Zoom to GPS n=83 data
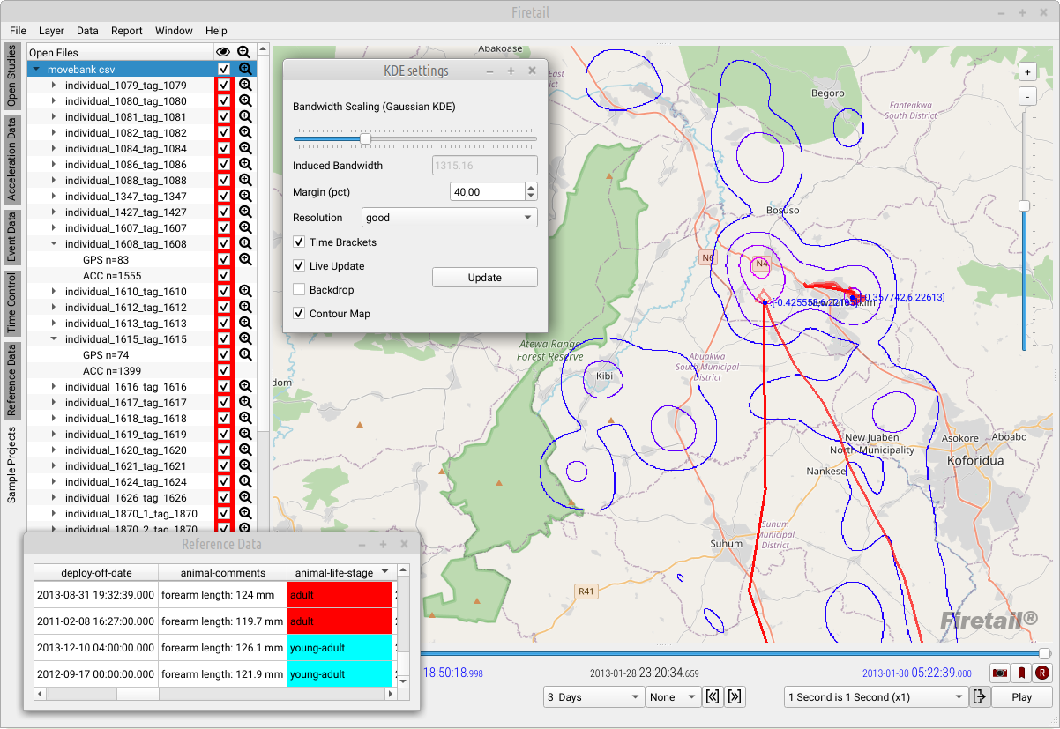Image resolution: width=1060 pixels, height=729 pixels. (x=246, y=260)
